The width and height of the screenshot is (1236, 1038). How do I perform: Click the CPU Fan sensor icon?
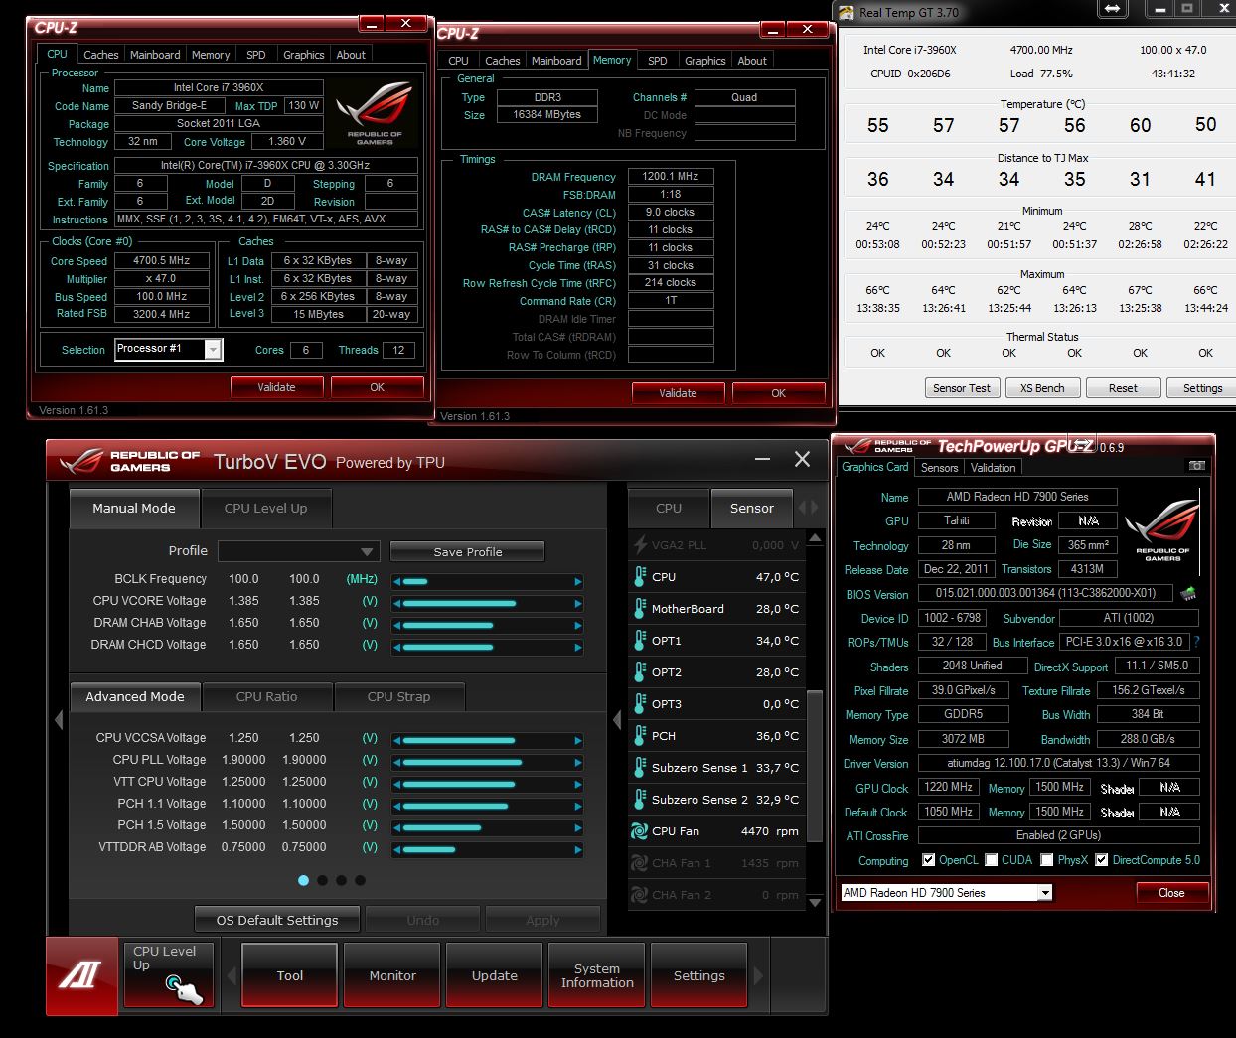click(x=640, y=831)
